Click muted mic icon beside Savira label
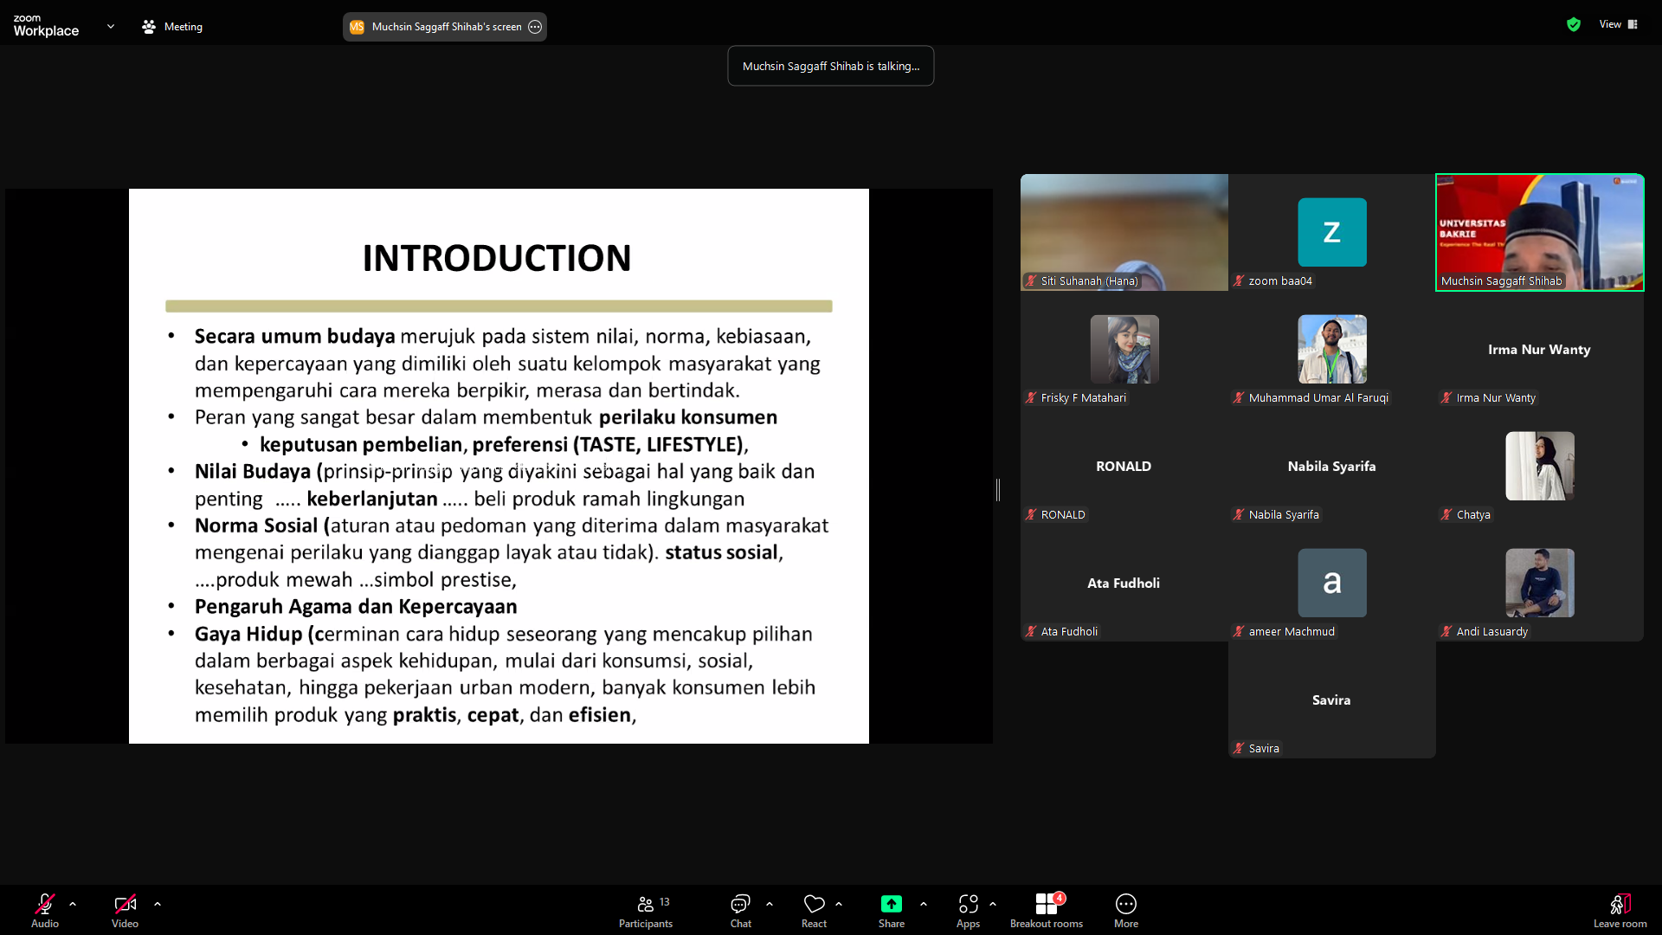 click(1239, 748)
